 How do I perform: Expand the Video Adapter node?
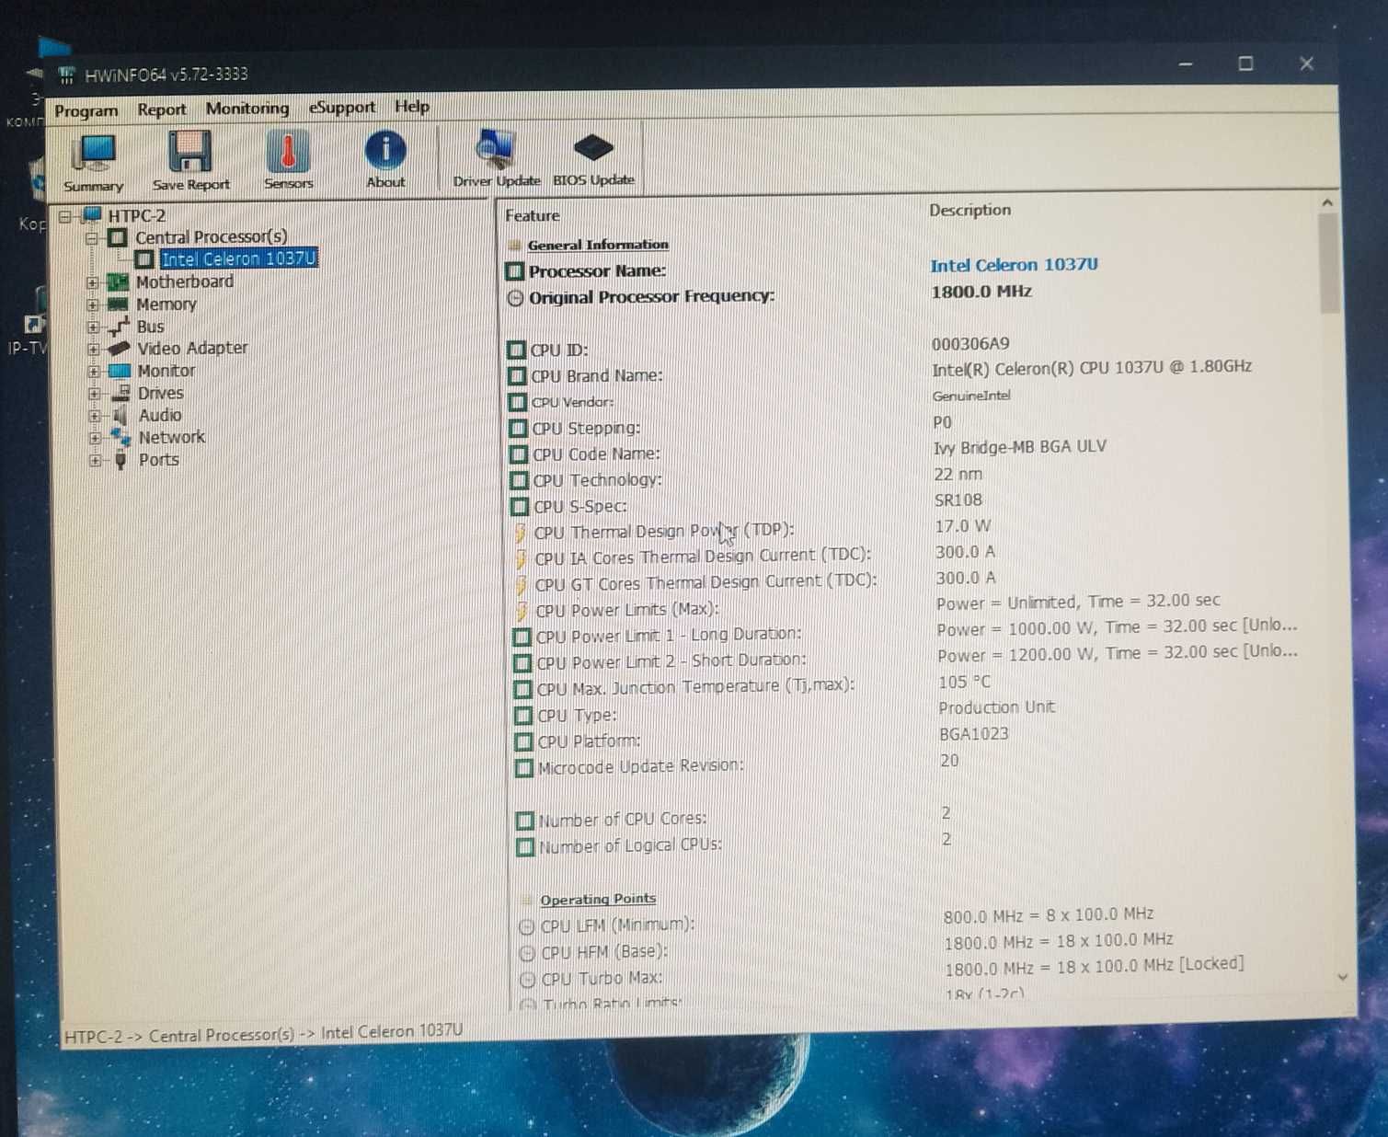click(x=93, y=350)
